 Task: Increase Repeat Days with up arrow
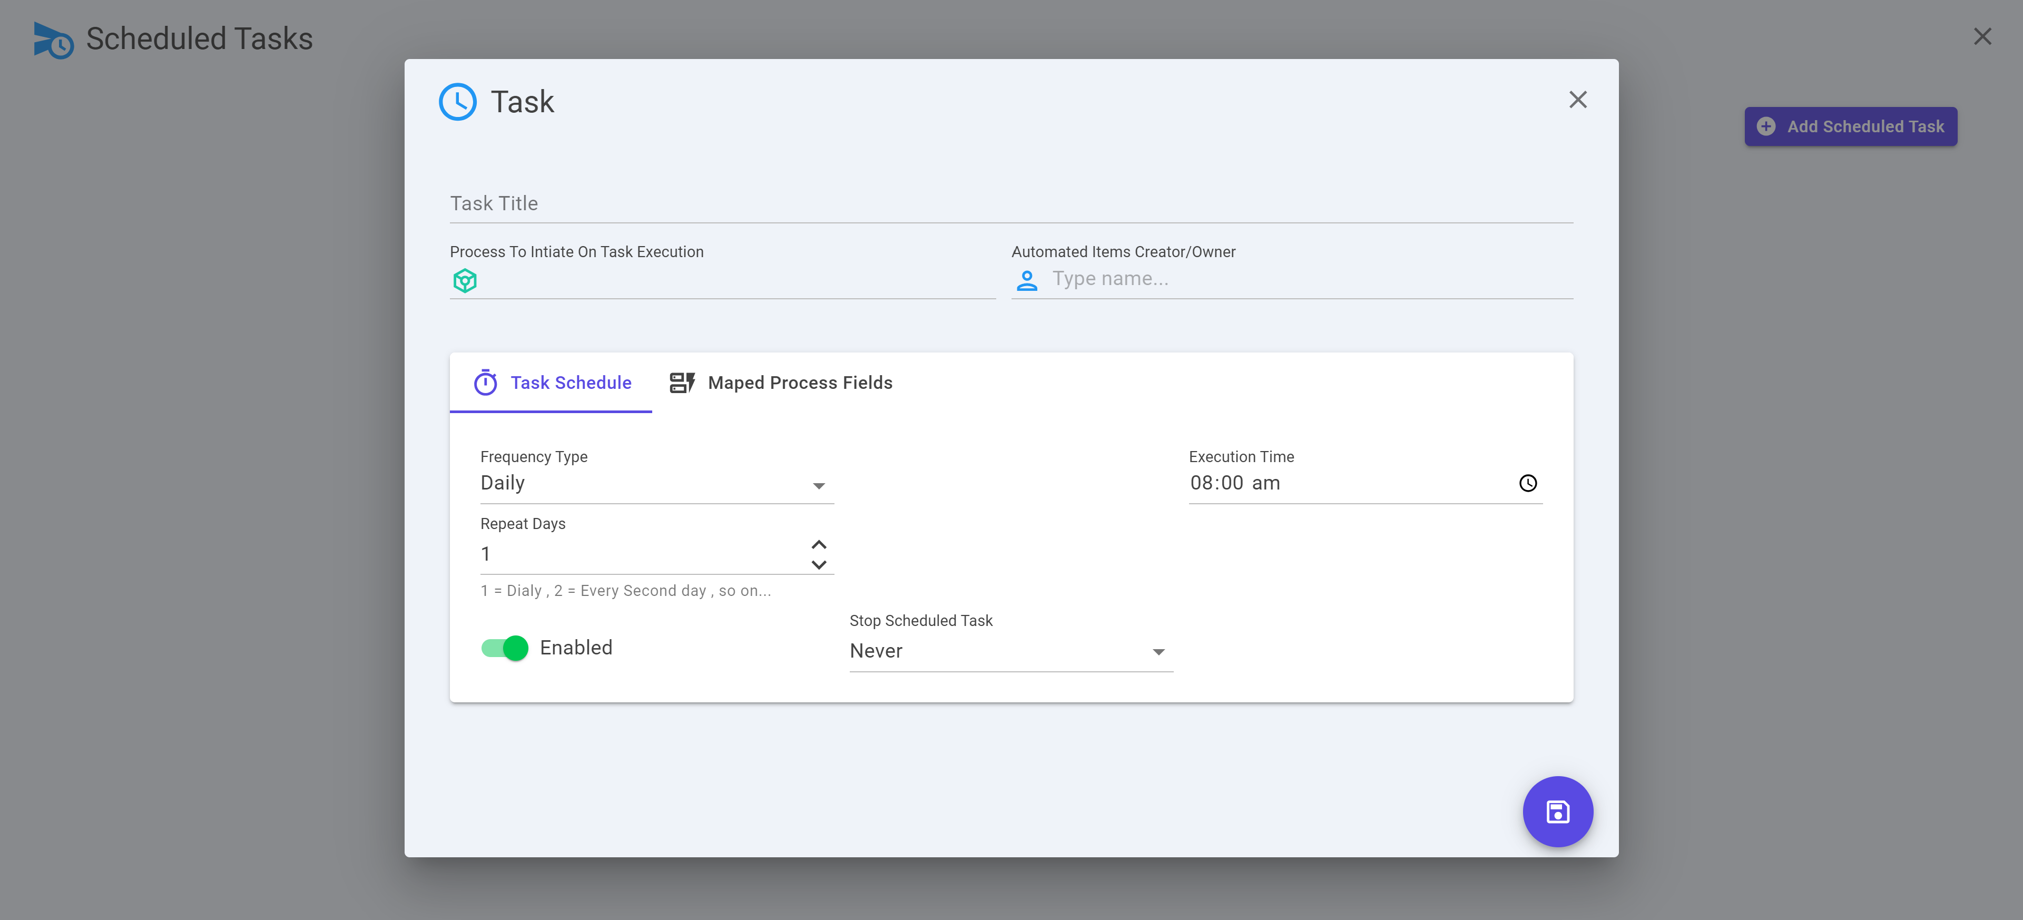coord(818,544)
